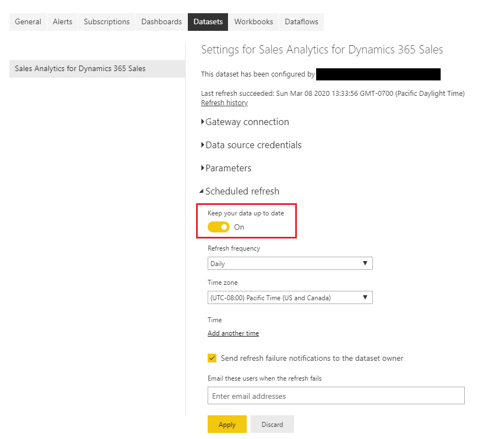This screenshot has width=499, height=439.
Task: Go to the Dashboards tab
Action: (162, 22)
